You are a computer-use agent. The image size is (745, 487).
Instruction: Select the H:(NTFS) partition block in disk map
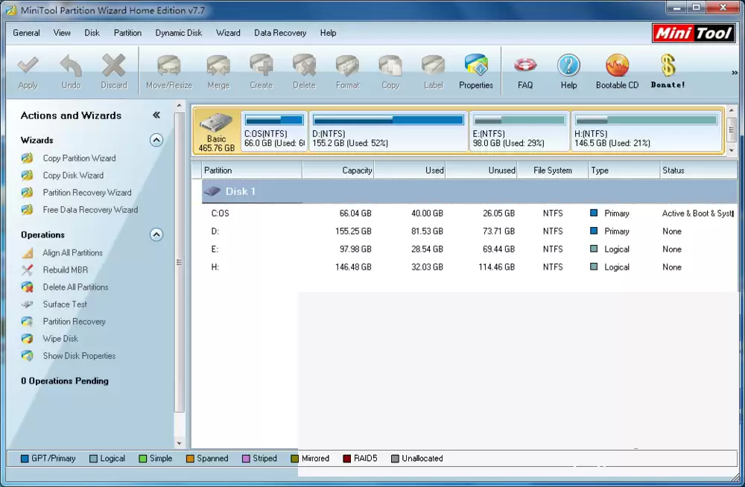pyautogui.click(x=647, y=132)
